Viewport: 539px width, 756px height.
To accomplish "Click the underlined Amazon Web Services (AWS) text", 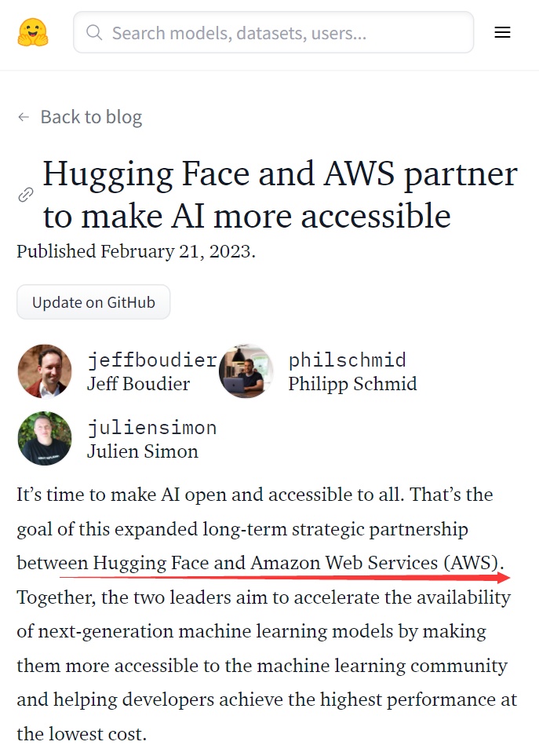I will click(x=375, y=563).
